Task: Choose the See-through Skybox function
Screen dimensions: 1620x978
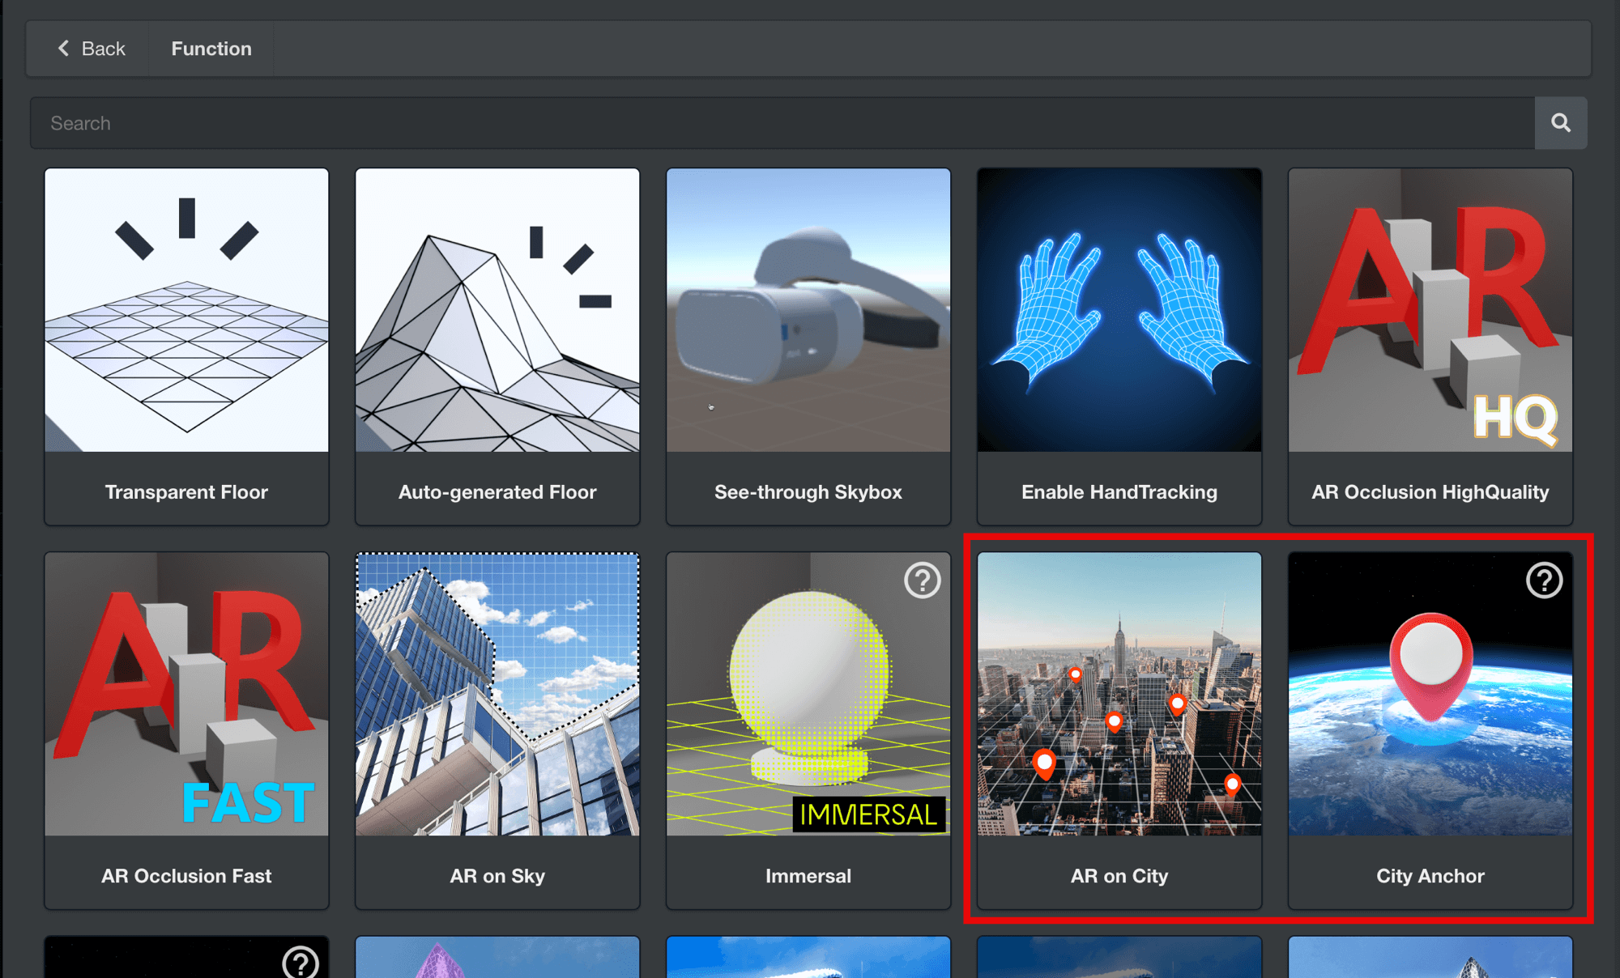Action: click(808, 347)
